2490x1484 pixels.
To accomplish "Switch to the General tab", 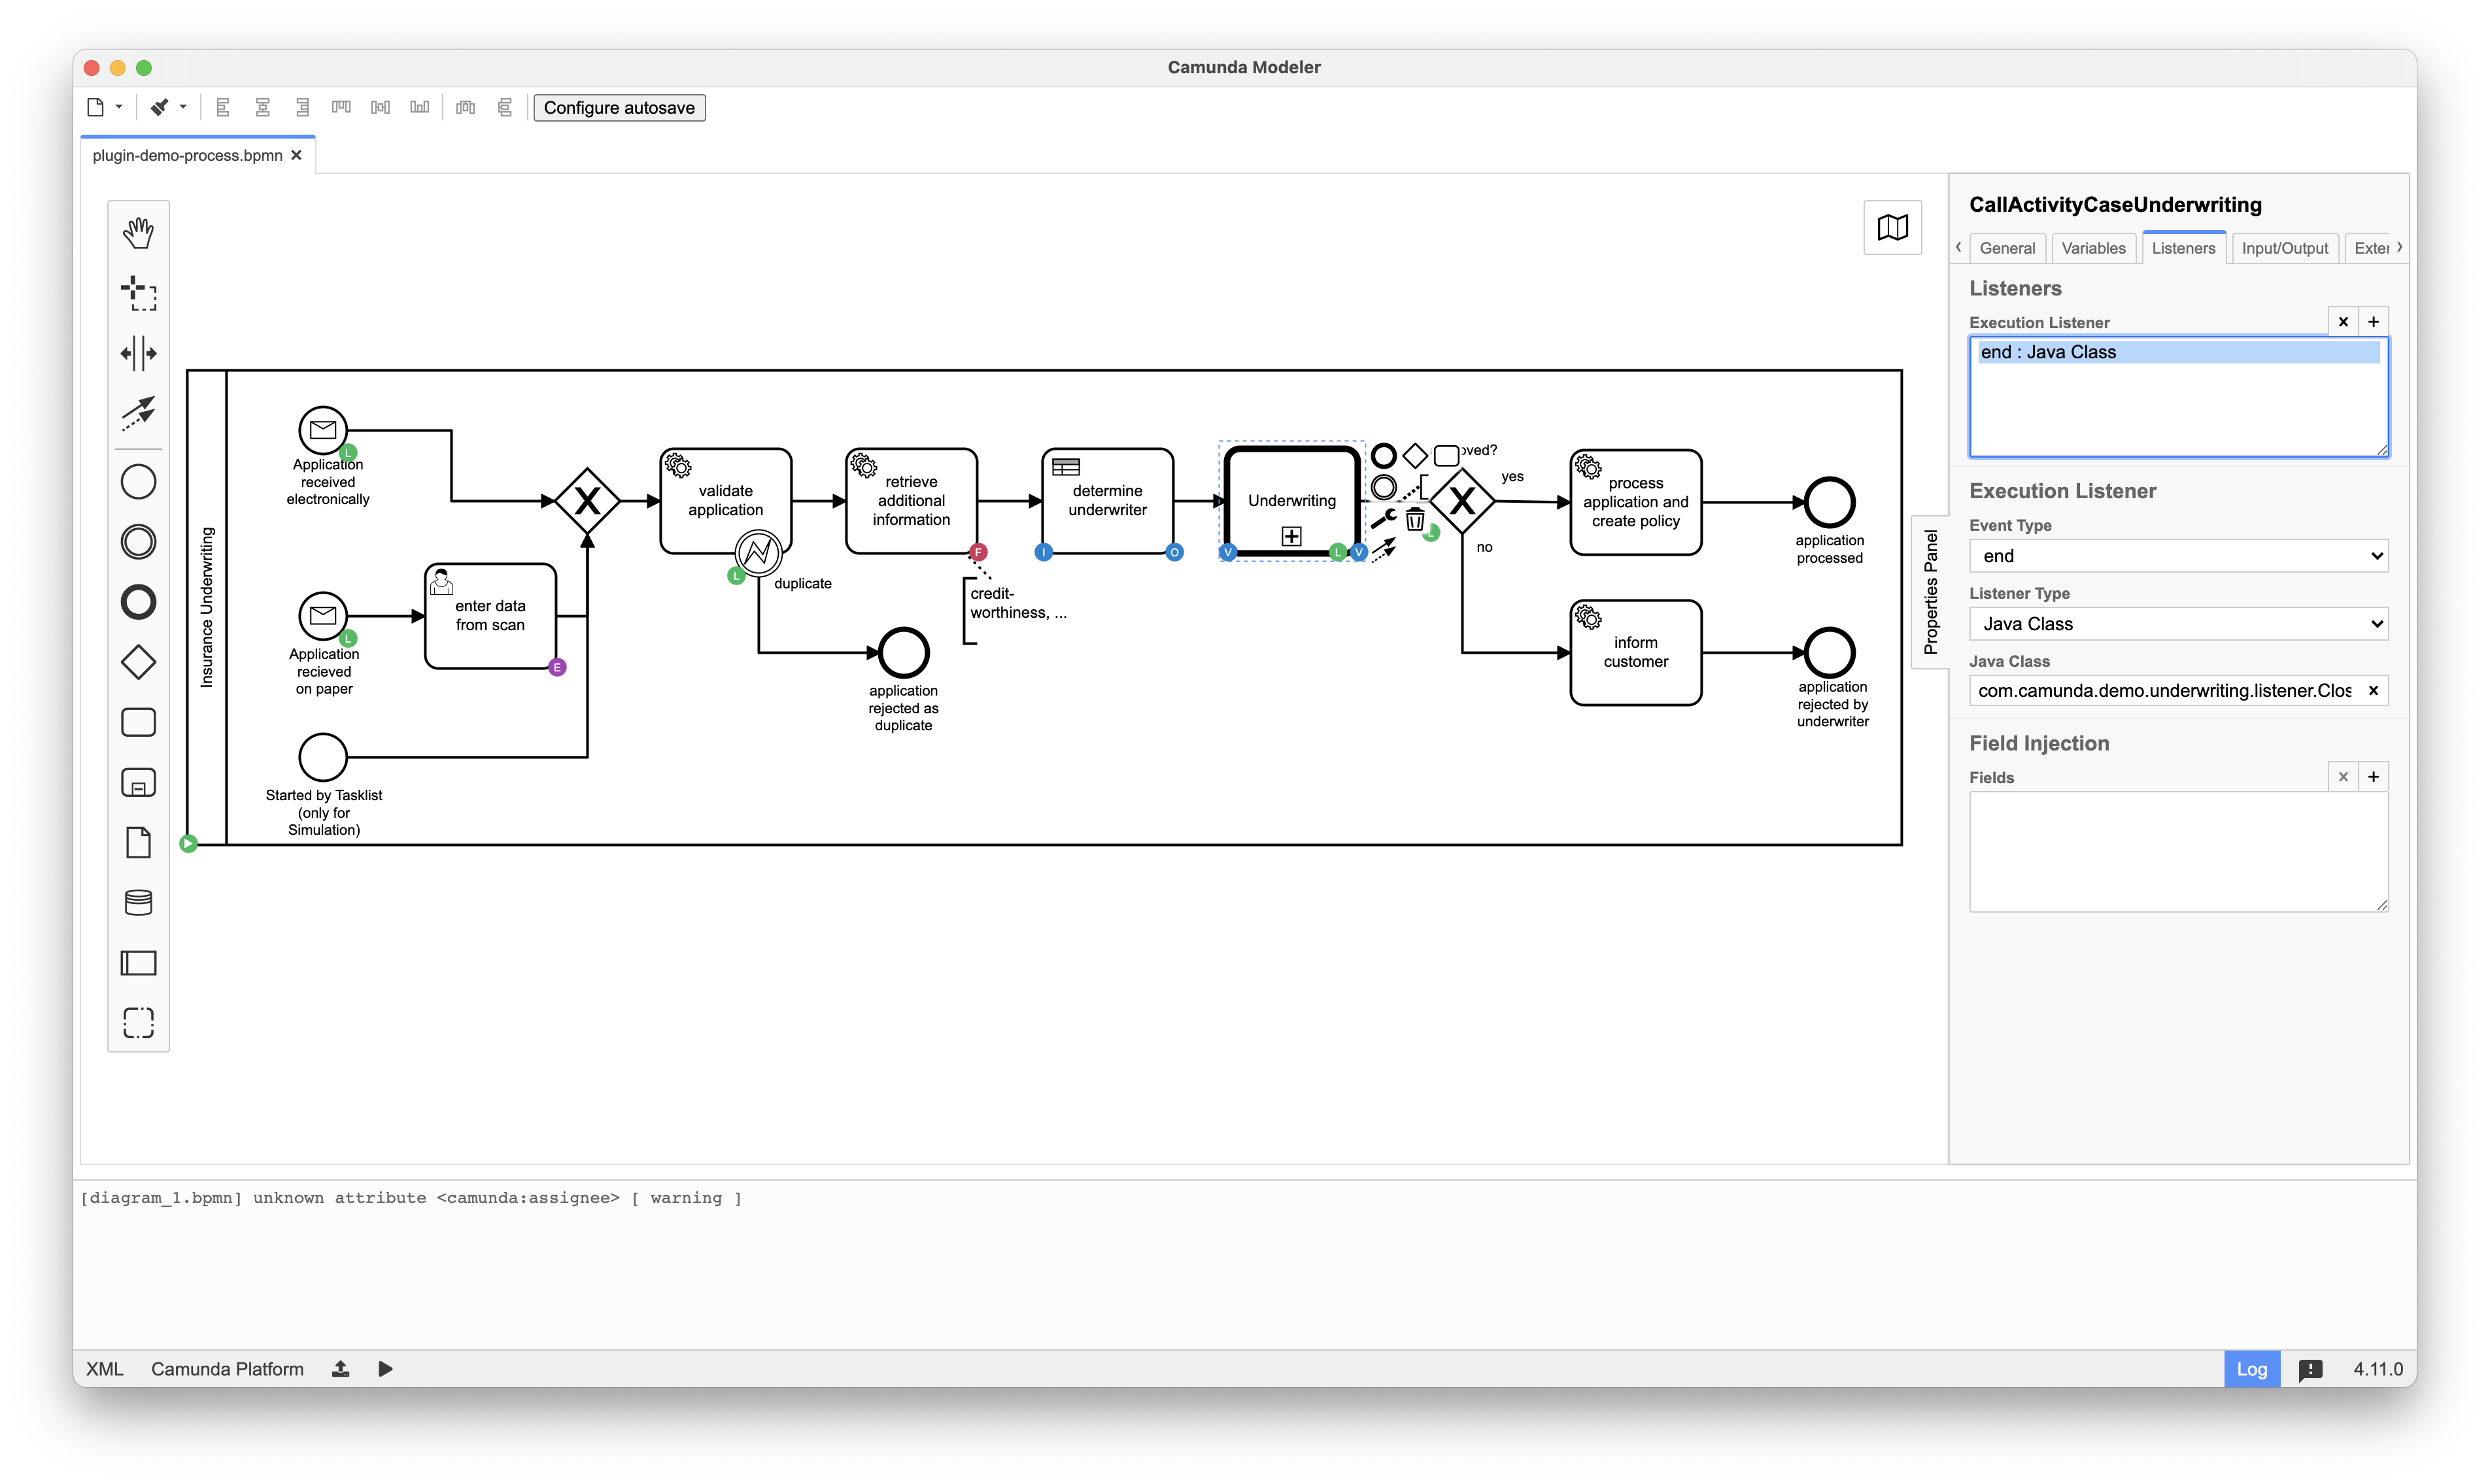I will tap(2006, 248).
